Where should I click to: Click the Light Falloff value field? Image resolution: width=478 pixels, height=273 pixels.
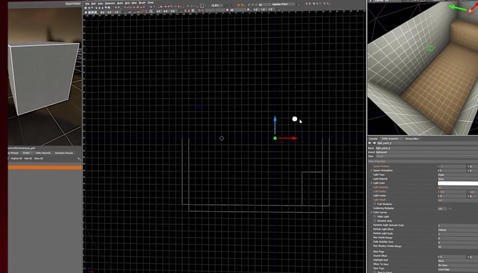point(458,200)
